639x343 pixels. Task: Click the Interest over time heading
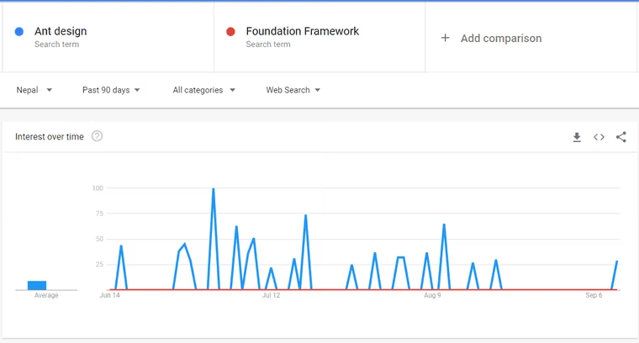(50, 137)
